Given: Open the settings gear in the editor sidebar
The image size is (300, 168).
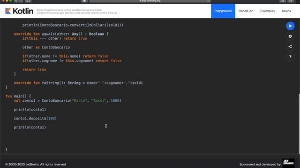Looking at the screenshot, I should [290, 36].
